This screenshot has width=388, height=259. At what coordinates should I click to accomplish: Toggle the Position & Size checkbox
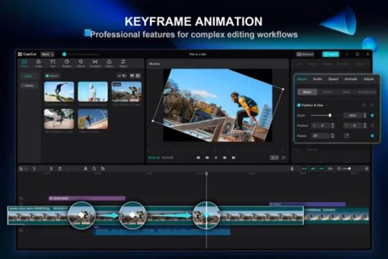click(x=298, y=104)
